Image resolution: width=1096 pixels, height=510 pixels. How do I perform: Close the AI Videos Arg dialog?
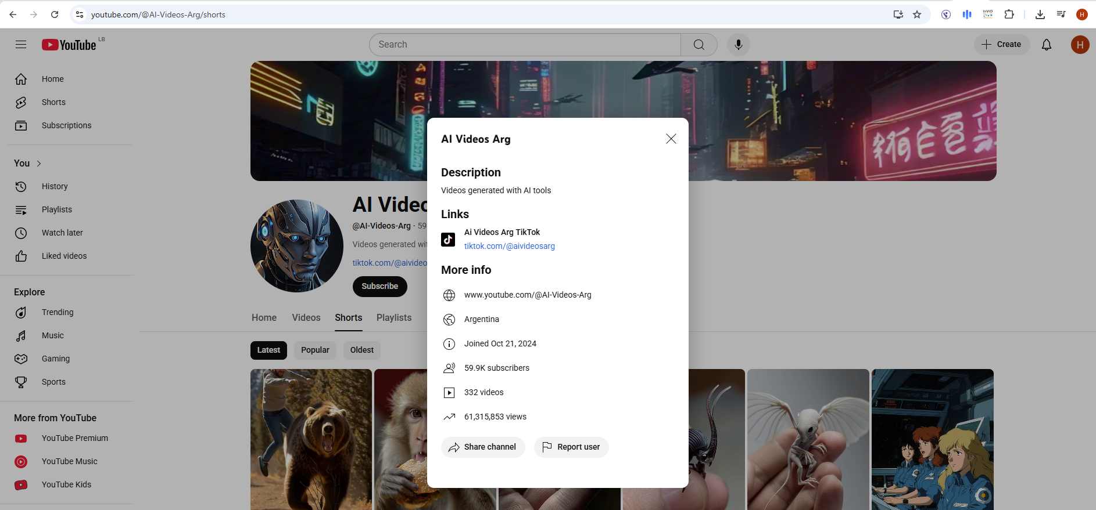pos(671,139)
